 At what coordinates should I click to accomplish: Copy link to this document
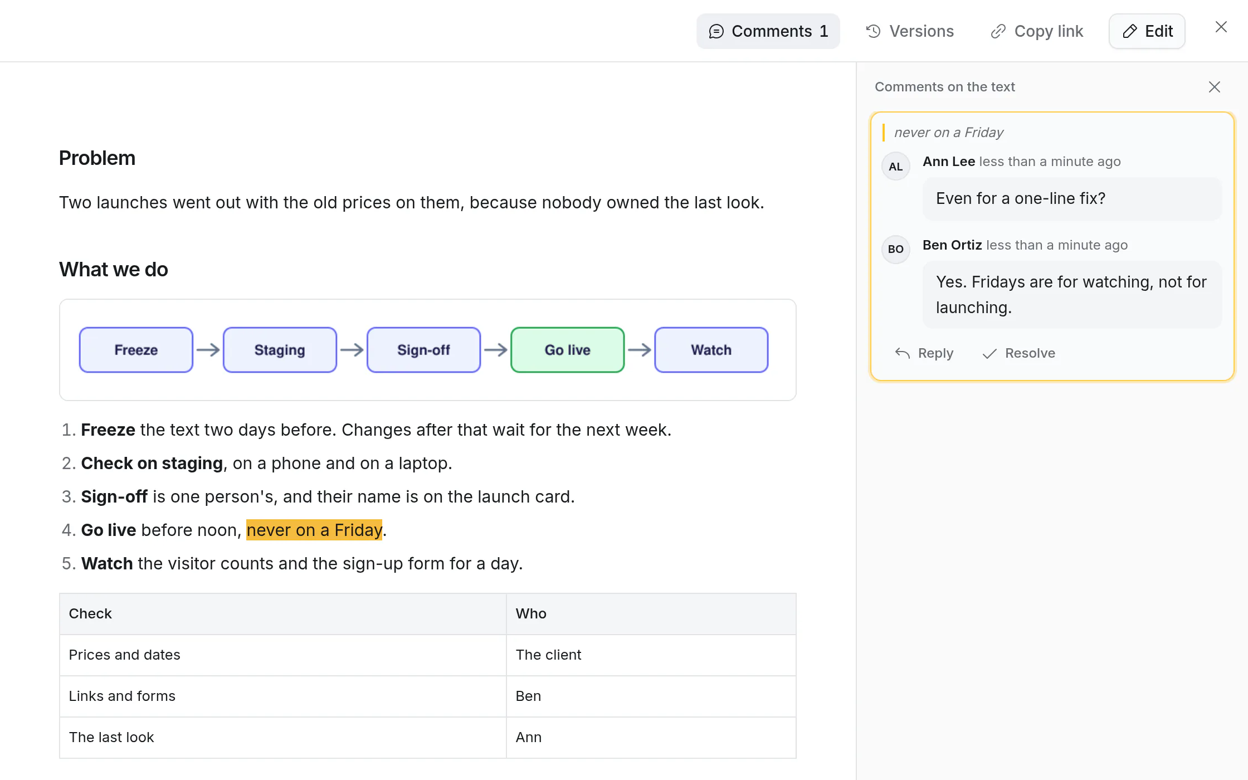coord(1037,31)
